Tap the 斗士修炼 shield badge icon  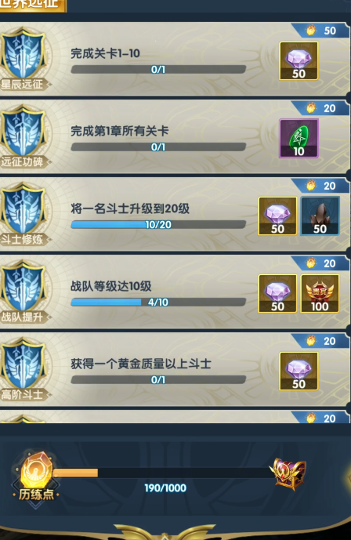pyautogui.click(x=24, y=209)
